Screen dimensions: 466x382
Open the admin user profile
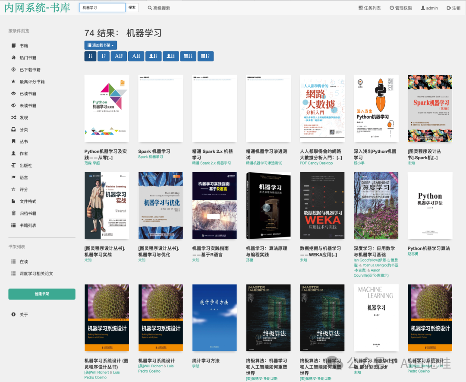(x=429, y=8)
